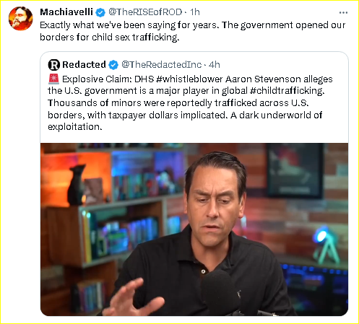Click the cat statue in the video
Image resolution: width=359 pixels, height=324 pixels.
click(x=76, y=185)
